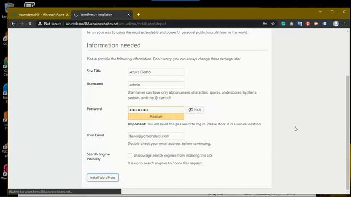Open the green Grammarly extension icon
The width and height of the screenshot is (351, 197).
tap(284, 24)
